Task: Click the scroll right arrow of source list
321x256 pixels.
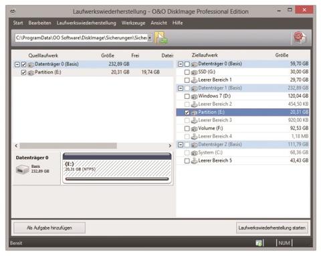Action: point(170,146)
